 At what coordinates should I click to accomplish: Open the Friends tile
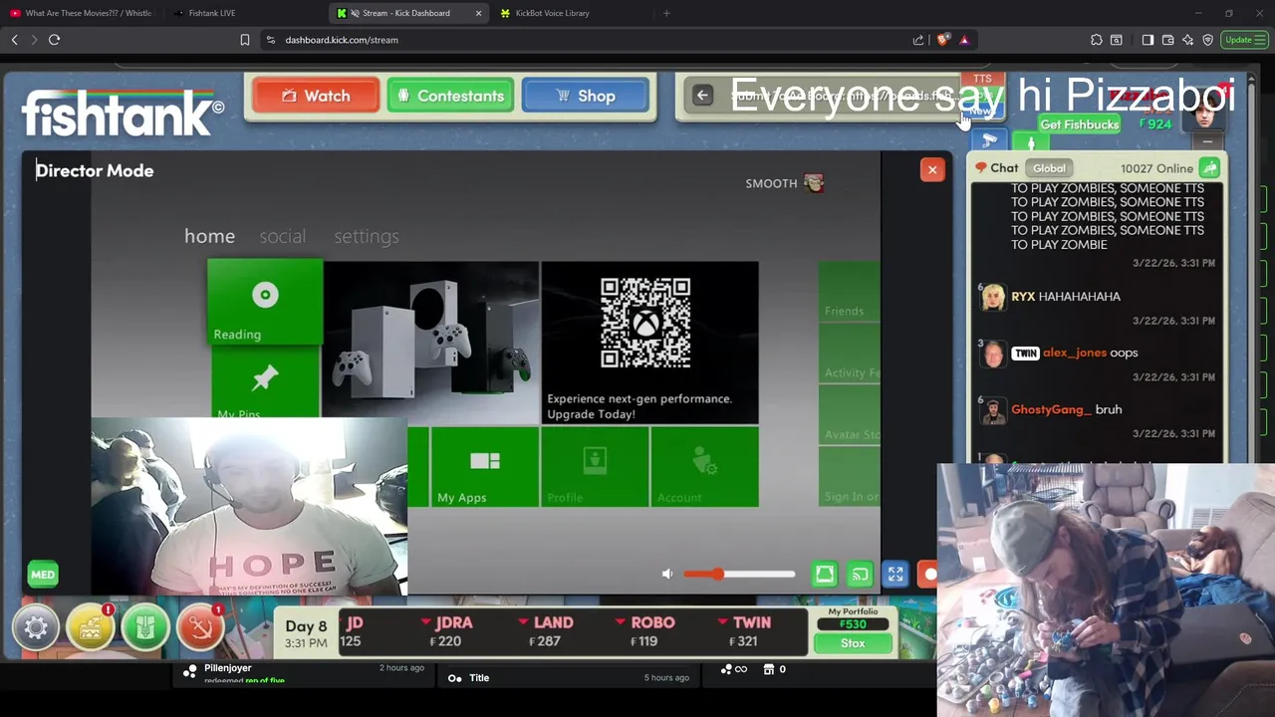pos(850,292)
